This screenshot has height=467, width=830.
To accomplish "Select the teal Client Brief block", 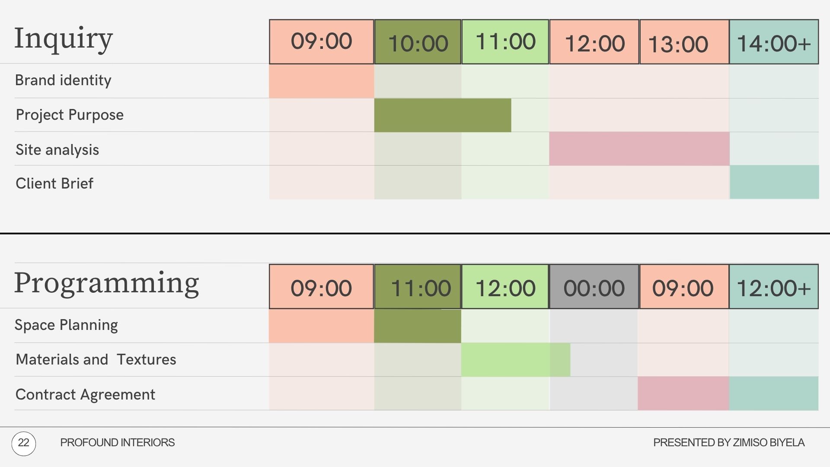I will click(x=774, y=182).
